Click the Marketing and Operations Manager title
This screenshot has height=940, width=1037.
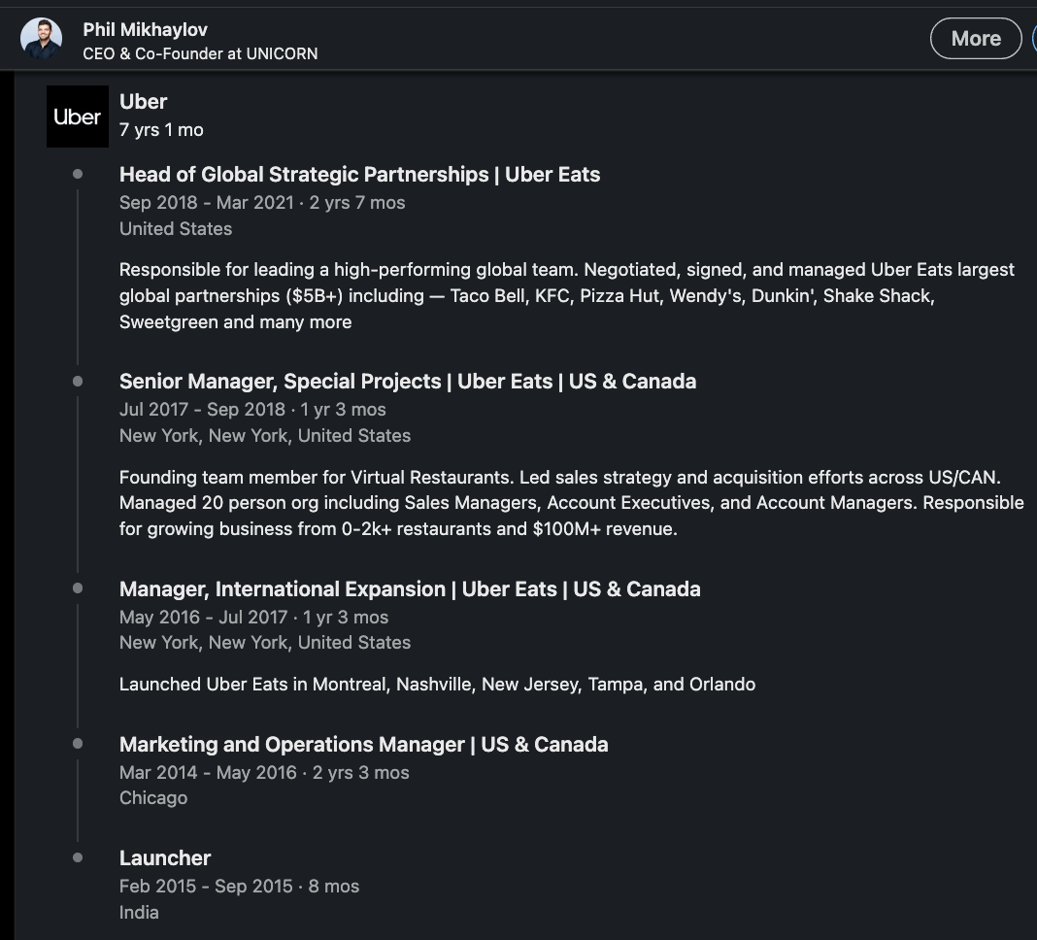point(363,745)
